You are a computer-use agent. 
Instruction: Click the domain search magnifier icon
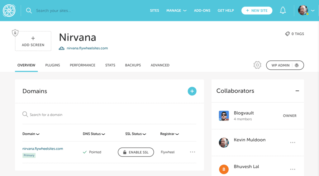(25, 114)
